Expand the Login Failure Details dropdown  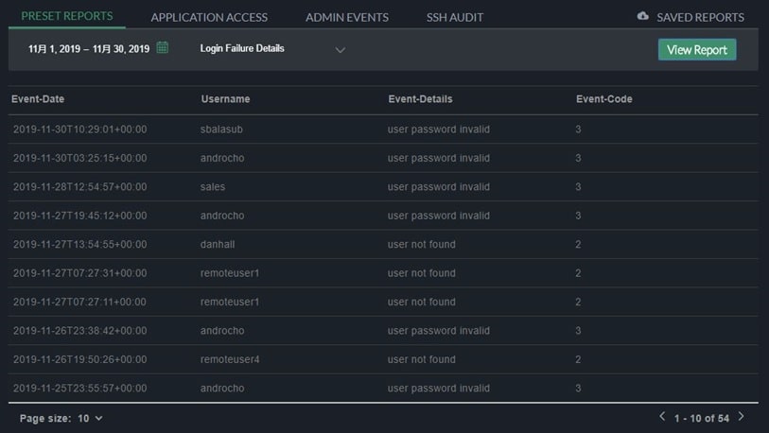(x=340, y=49)
